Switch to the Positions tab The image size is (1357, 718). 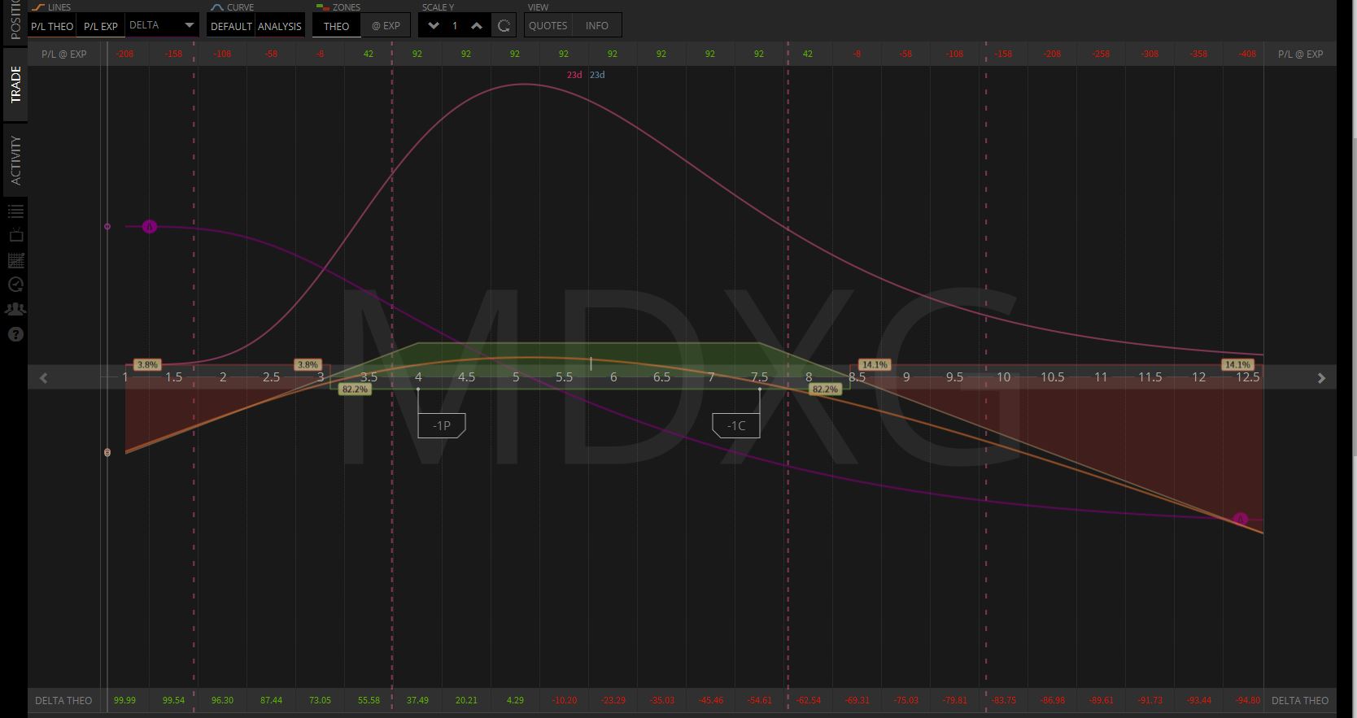[x=15, y=21]
